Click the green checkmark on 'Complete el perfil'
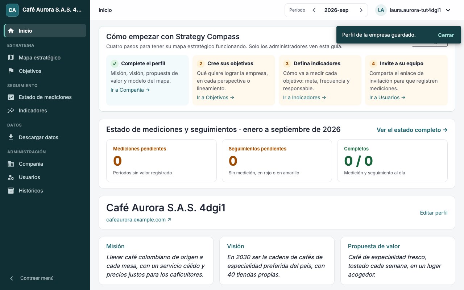The width and height of the screenshot is (464, 290). click(x=115, y=63)
